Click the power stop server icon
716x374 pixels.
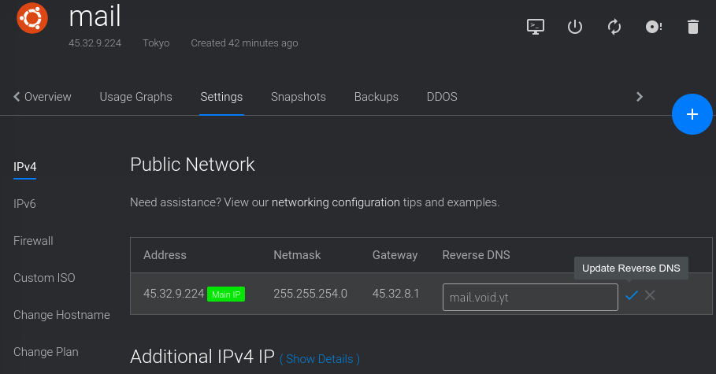pos(574,27)
